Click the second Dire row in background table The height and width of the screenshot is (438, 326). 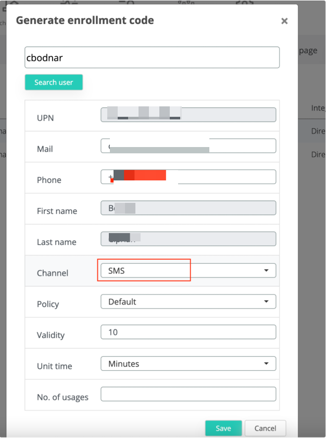click(x=318, y=154)
